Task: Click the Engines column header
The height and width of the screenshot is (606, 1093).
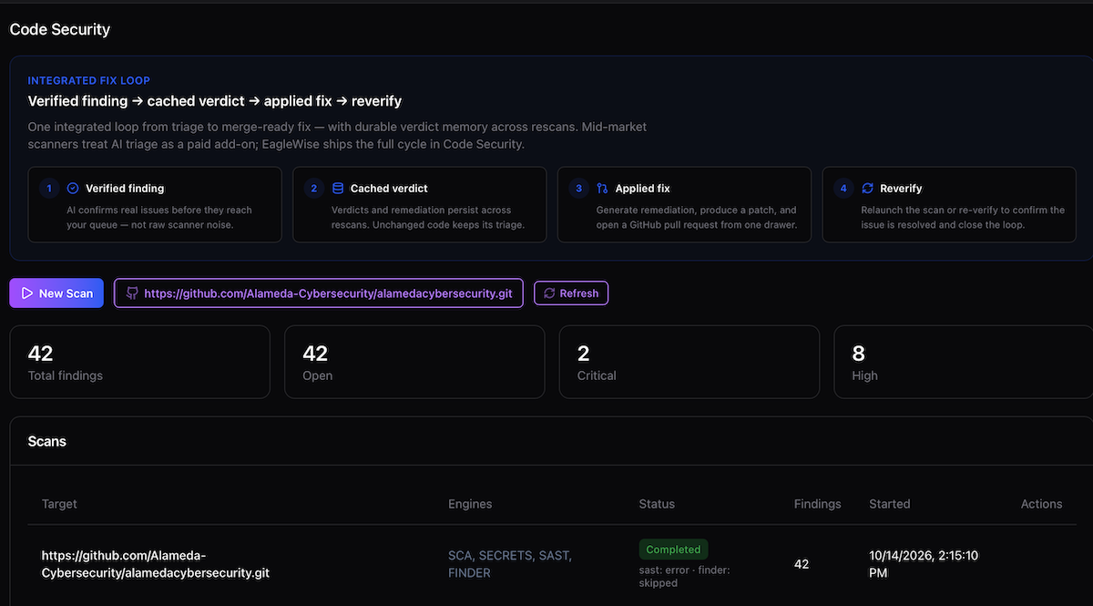Action: [x=470, y=504]
